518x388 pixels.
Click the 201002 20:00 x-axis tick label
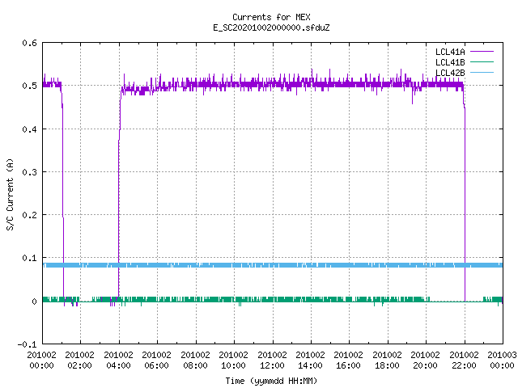click(x=425, y=361)
